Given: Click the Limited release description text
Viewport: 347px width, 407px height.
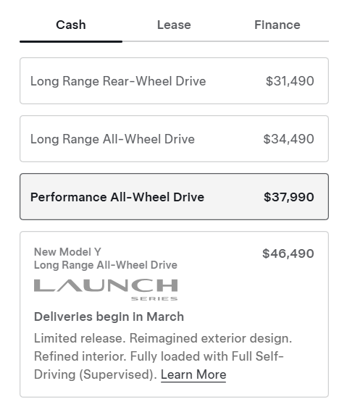Looking at the screenshot, I should [x=163, y=356].
